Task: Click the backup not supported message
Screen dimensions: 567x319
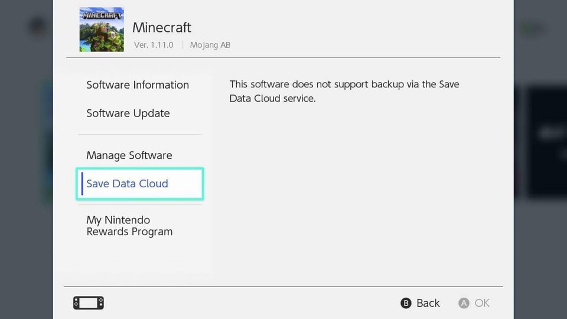Action: [x=344, y=92]
